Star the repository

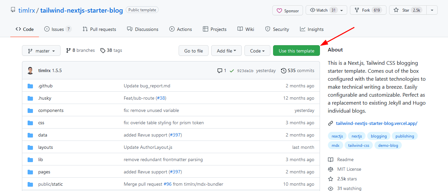[x=408, y=10]
